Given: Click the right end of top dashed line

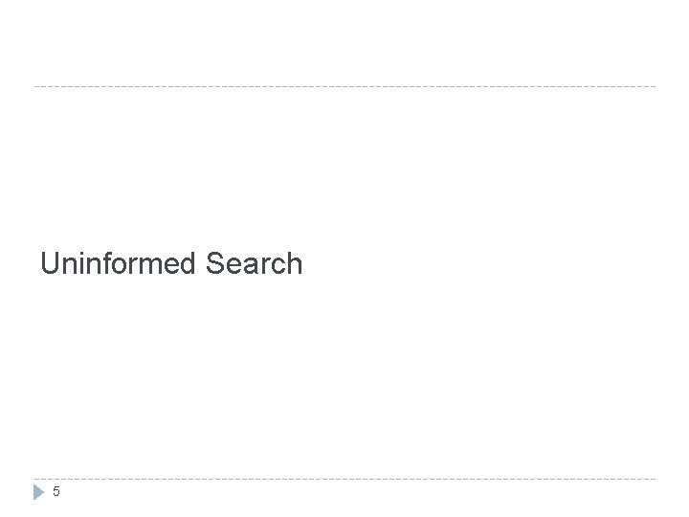Looking at the screenshot, I should point(654,87).
